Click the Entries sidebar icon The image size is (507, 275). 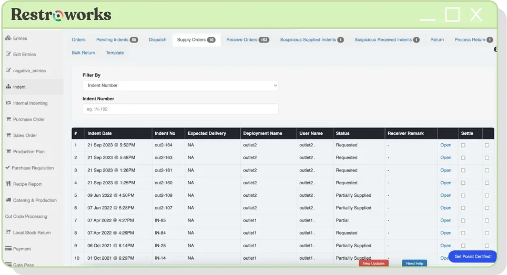[8, 38]
